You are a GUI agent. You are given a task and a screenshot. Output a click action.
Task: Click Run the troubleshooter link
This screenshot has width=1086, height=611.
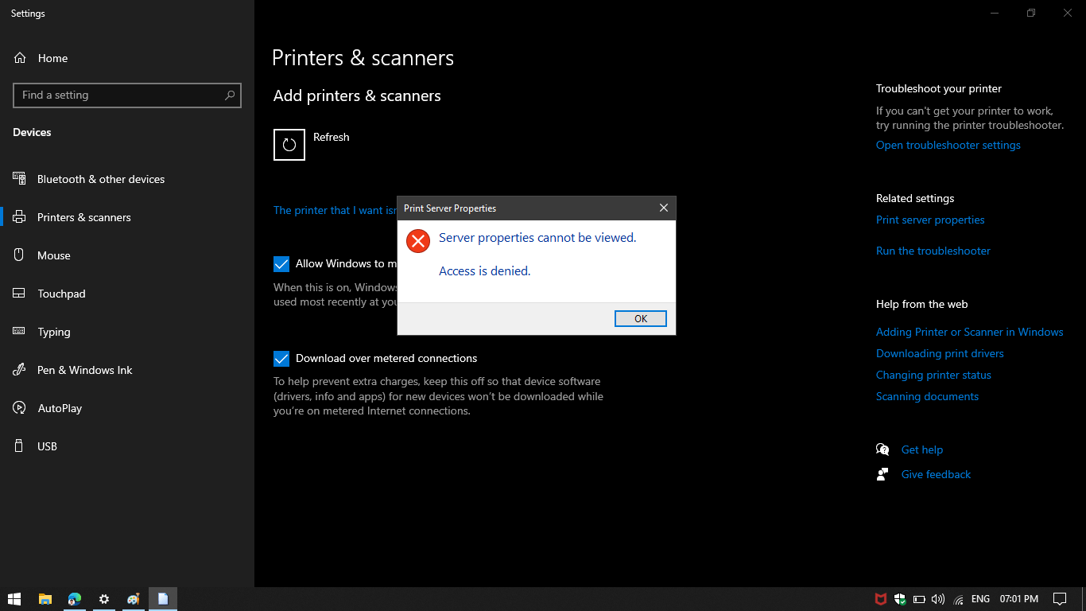[933, 251]
